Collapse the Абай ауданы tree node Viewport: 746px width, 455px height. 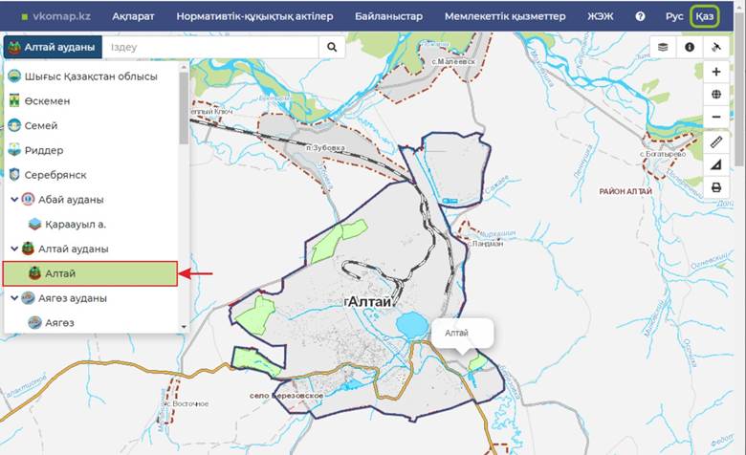coord(14,200)
